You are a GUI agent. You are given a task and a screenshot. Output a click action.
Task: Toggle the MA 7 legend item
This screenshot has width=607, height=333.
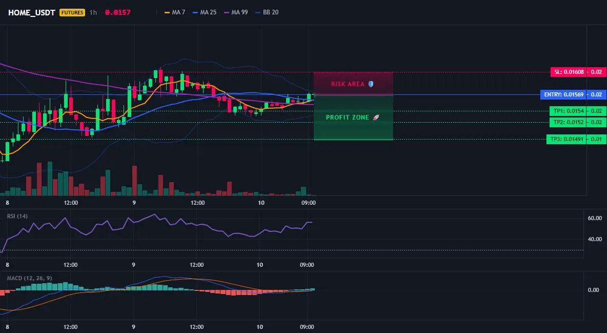pyautogui.click(x=175, y=12)
